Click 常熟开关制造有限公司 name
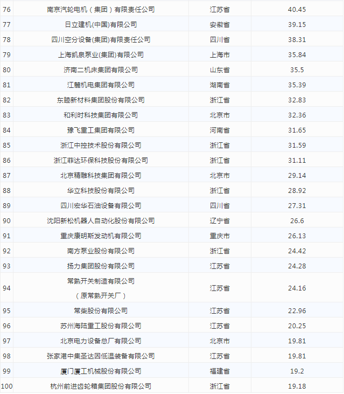Viewport: 344px width, 394px height. (101, 281)
